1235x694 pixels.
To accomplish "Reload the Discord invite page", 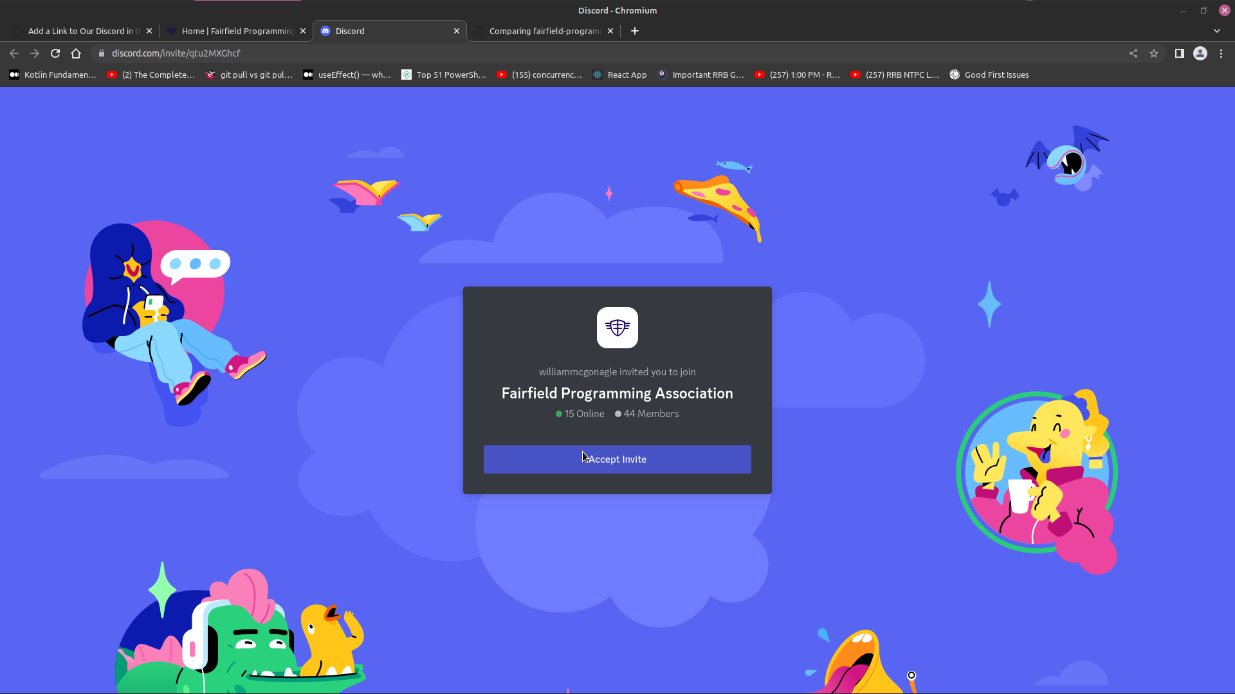I will (x=55, y=53).
